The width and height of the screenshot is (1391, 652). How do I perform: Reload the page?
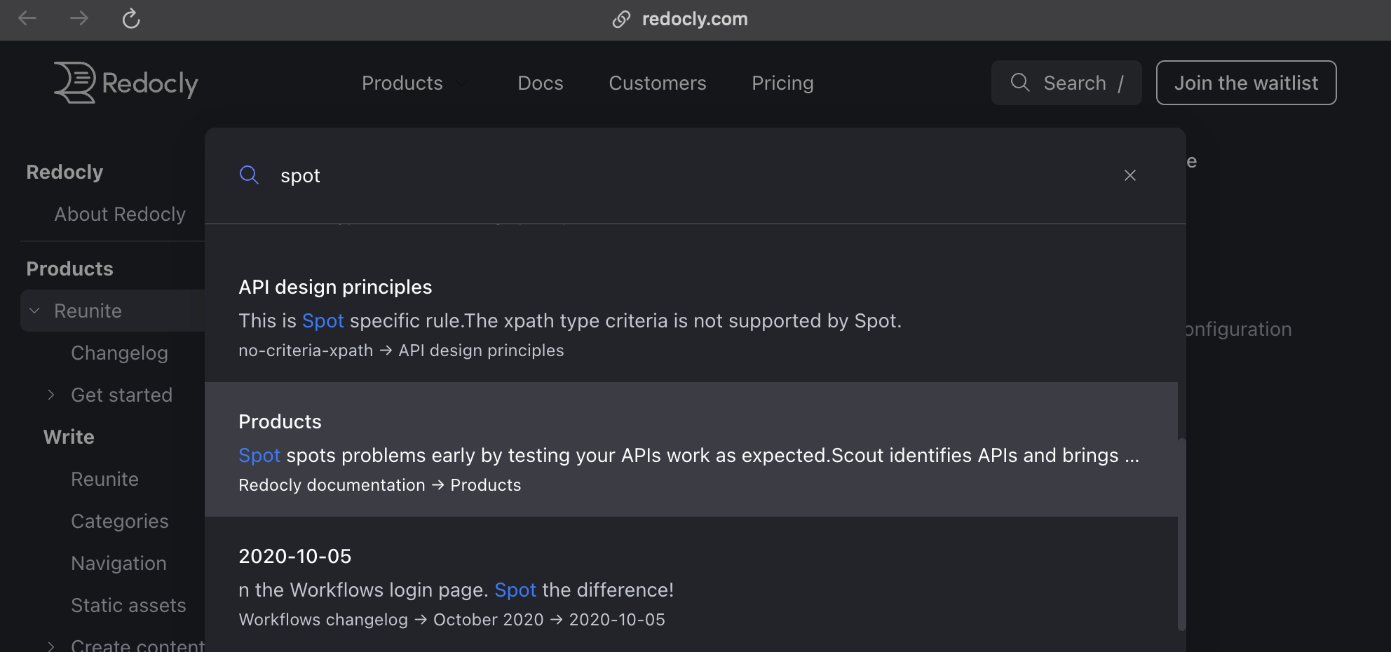(x=131, y=18)
